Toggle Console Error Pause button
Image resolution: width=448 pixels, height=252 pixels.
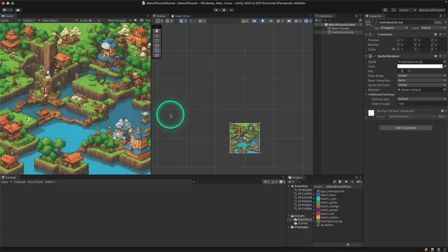tap(35, 182)
